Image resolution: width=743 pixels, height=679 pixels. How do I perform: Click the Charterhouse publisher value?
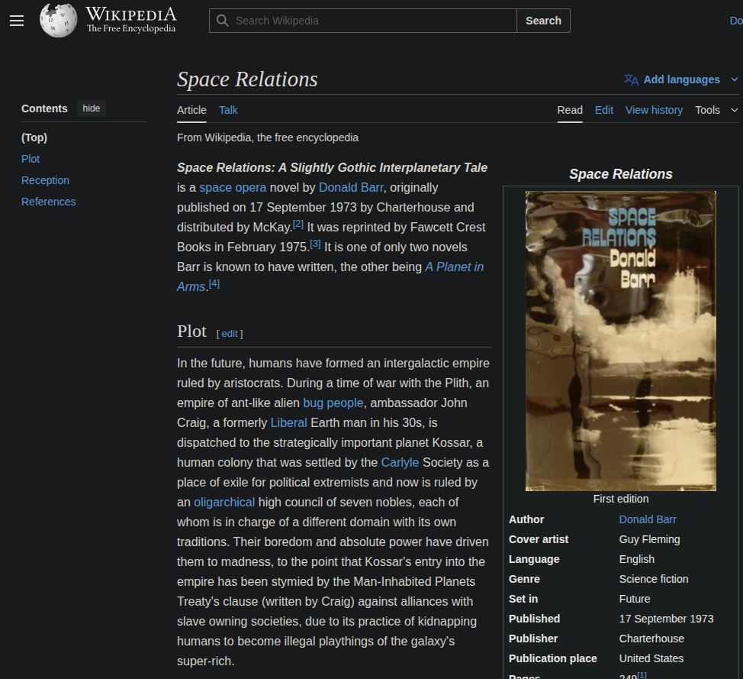tap(651, 639)
